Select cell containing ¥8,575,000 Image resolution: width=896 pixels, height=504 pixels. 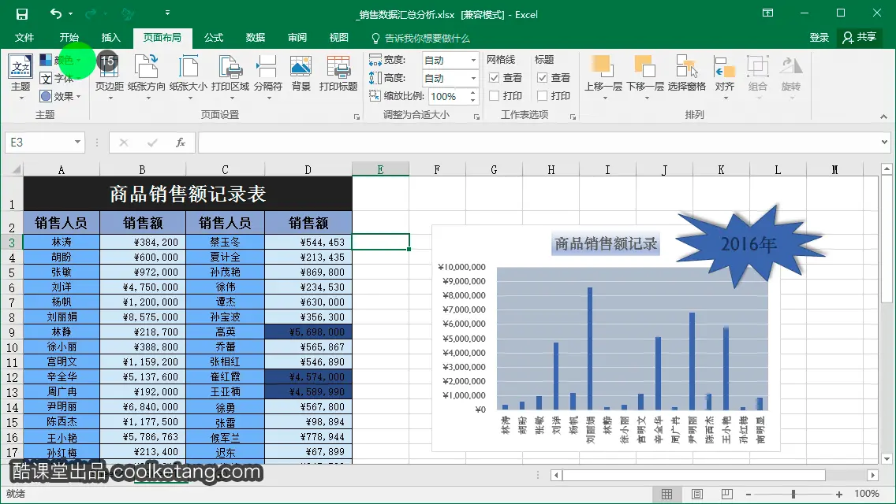tap(143, 317)
